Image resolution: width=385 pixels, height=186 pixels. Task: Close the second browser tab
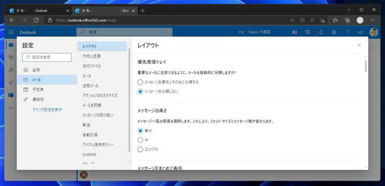133,11
